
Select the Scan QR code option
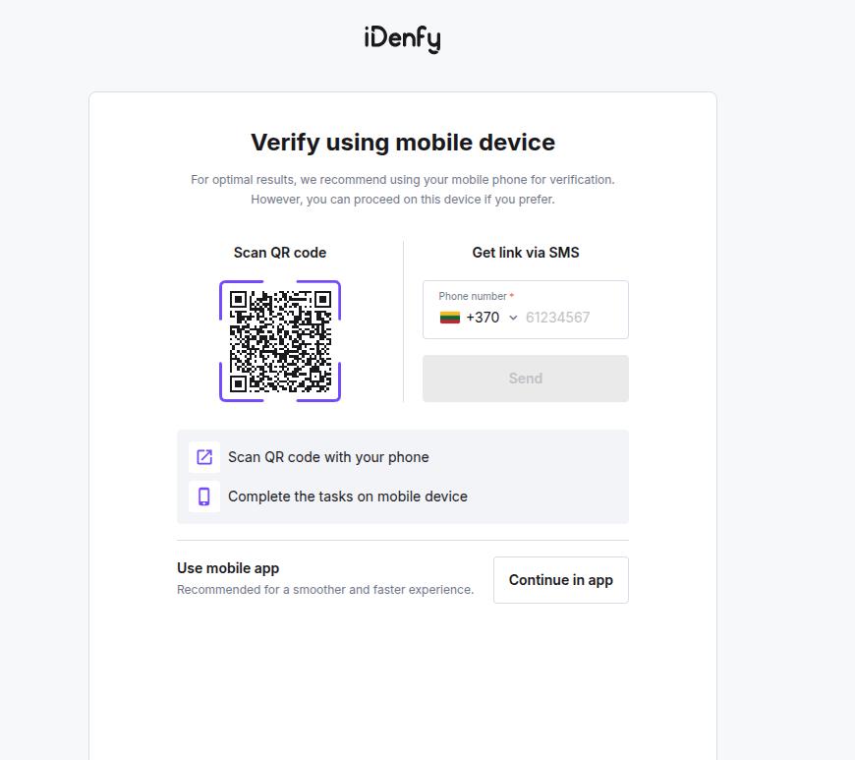[x=279, y=253]
